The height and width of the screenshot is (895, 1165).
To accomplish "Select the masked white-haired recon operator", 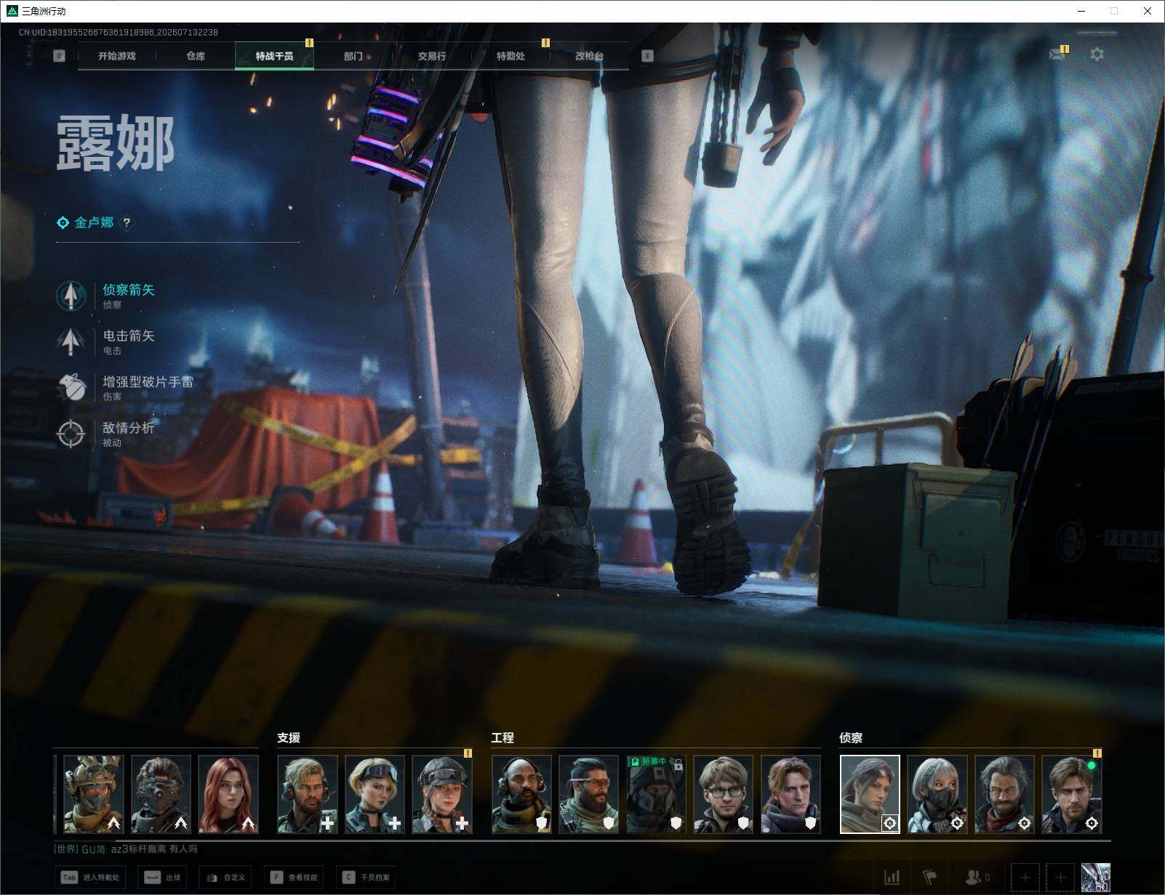I will point(937,794).
